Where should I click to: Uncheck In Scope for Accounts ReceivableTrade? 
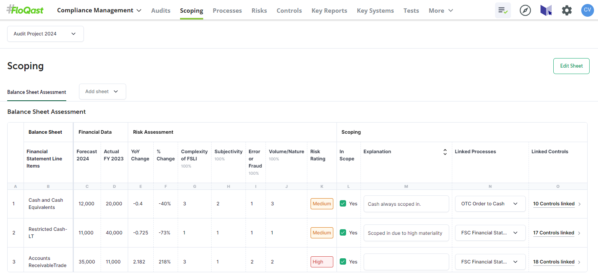point(343,261)
